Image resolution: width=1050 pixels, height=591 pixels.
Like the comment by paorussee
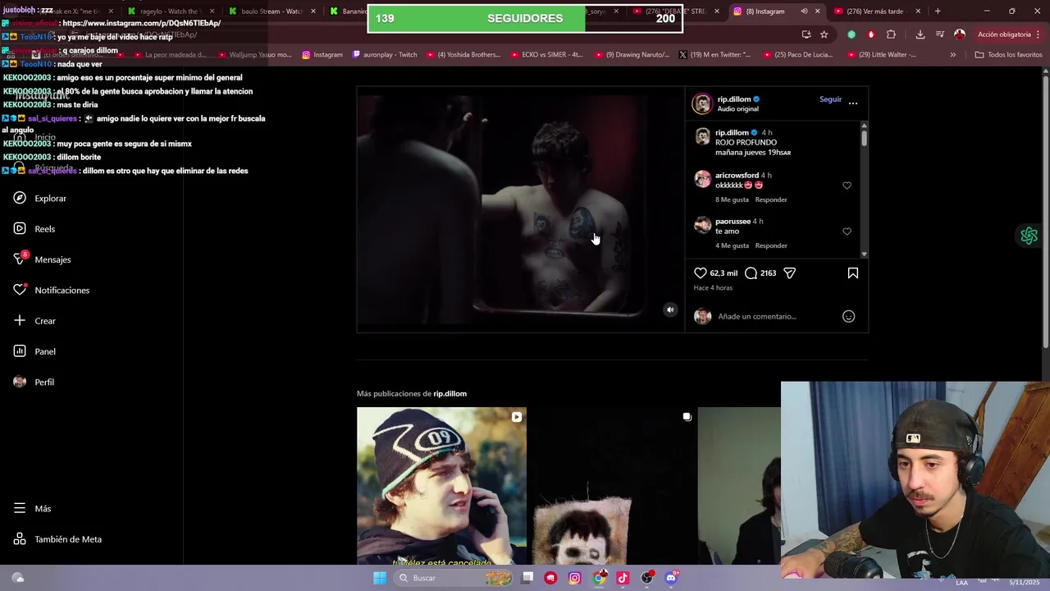click(x=847, y=231)
